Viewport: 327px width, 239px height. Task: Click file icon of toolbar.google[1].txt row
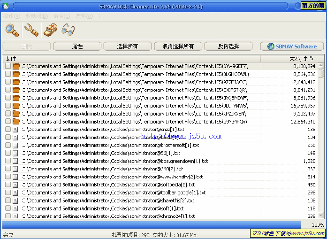coord(15,193)
